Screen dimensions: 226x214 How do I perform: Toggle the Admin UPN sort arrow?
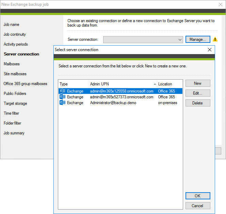tap(155, 84)
